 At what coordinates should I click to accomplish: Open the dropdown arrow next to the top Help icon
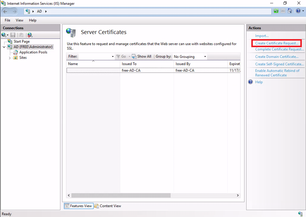303,11
